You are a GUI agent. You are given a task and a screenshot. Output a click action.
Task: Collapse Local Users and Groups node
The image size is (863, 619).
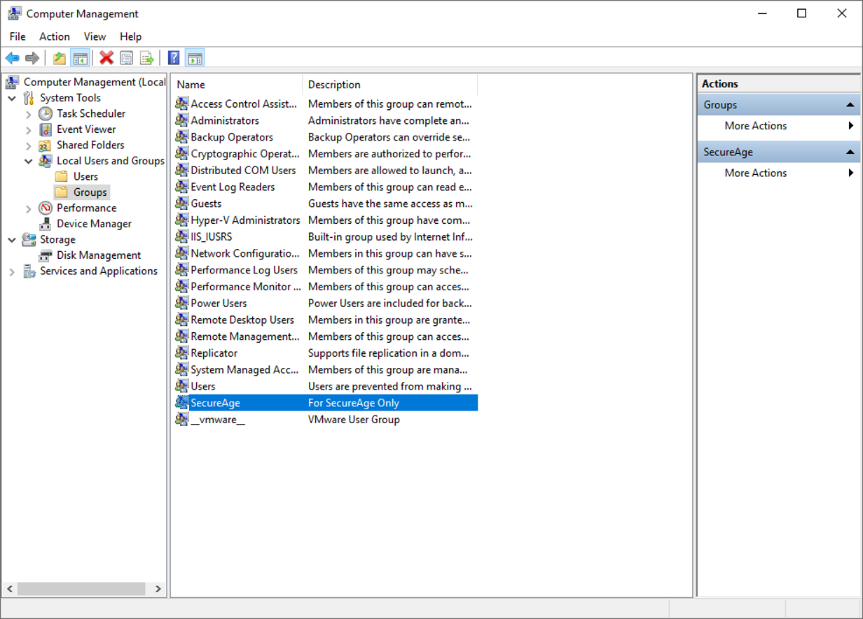pos(29,161)
